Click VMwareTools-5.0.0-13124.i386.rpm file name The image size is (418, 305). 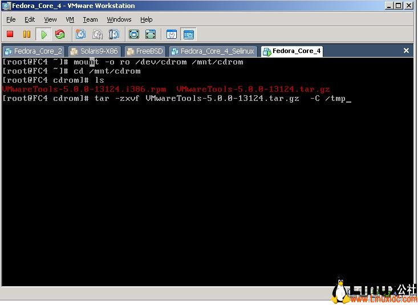click(x=84, y=89)
